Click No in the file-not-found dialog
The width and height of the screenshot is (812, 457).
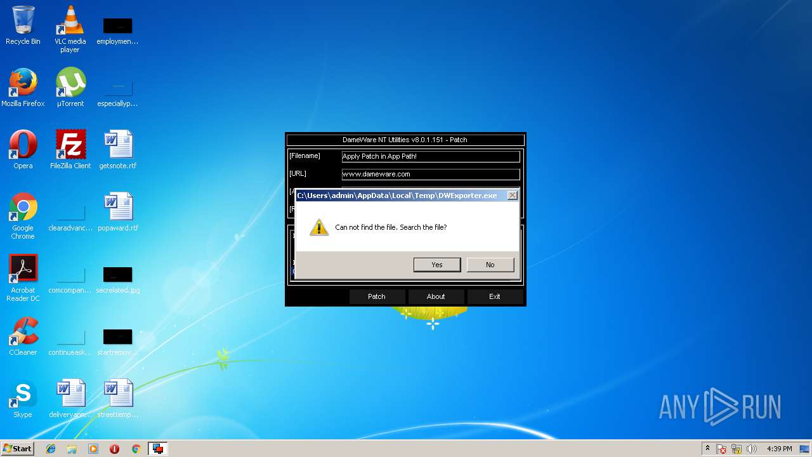pyautogui.click(x=490, y=265)
